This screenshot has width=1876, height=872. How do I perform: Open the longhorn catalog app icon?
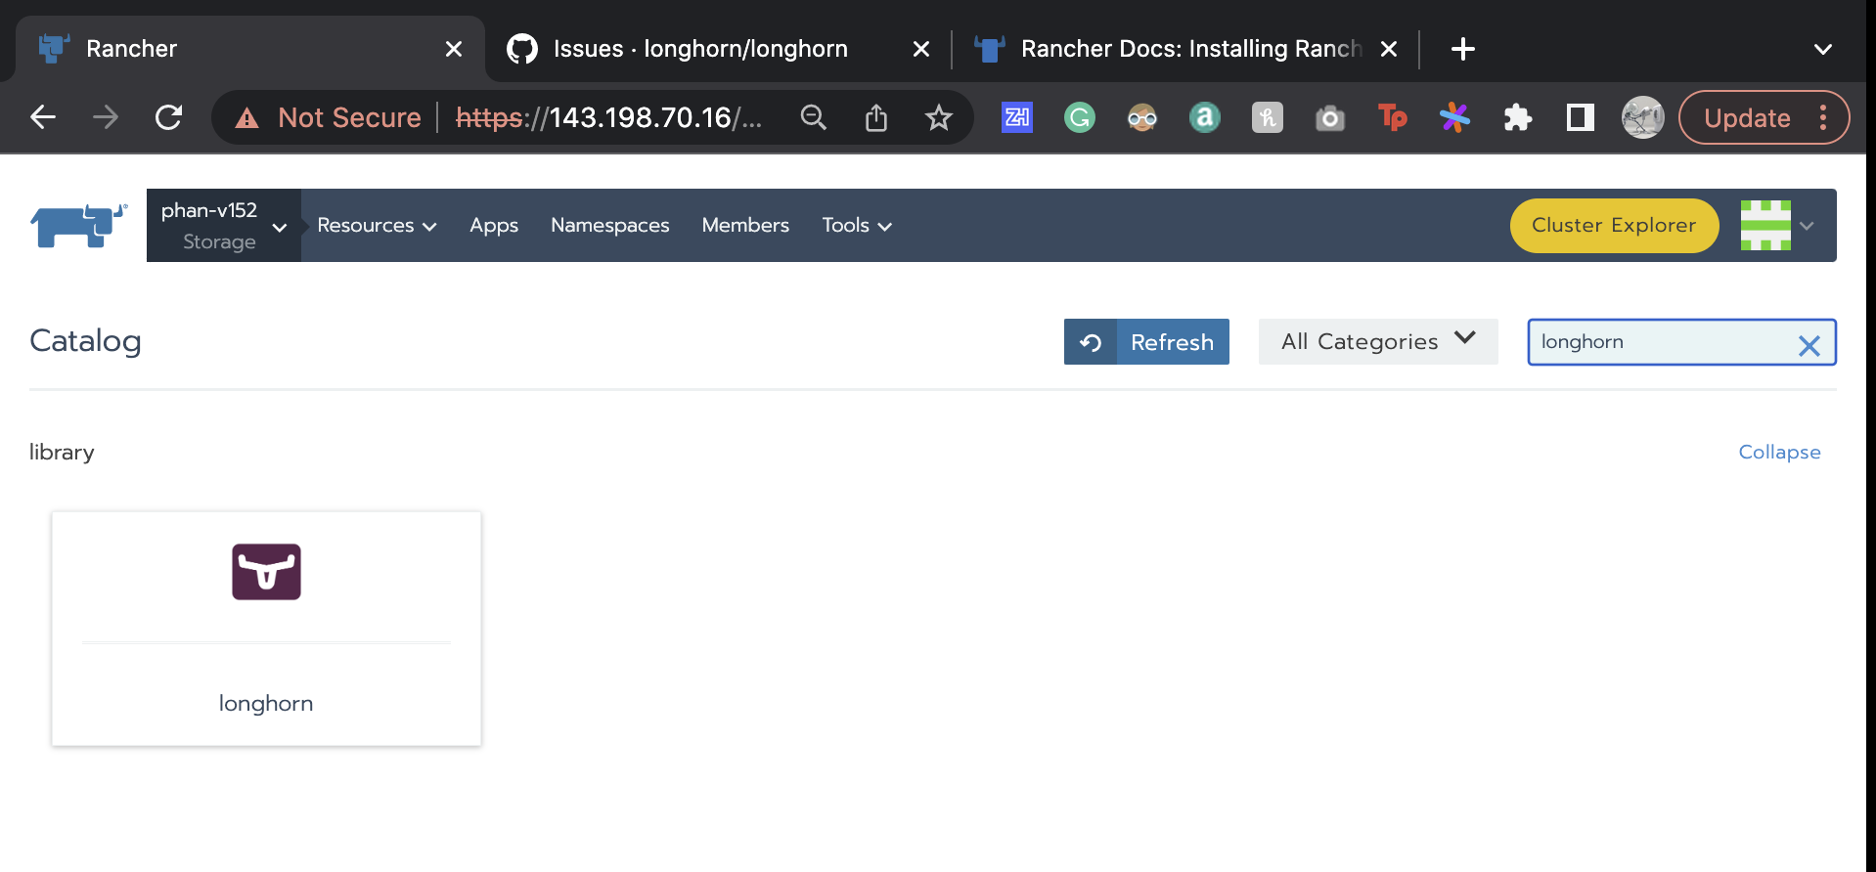(x=266, y=572)
